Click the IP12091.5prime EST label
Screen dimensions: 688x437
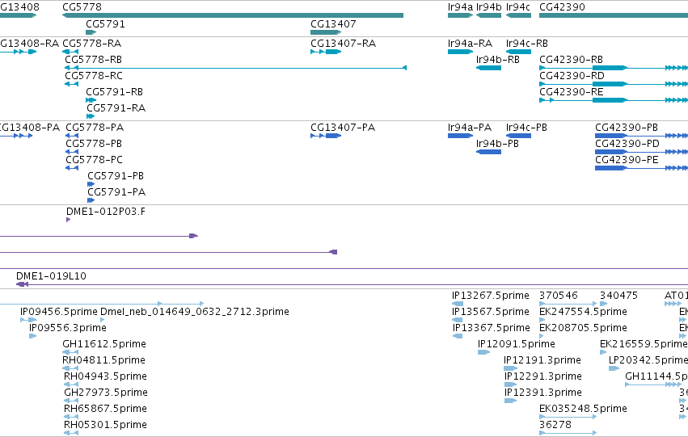[x=517, y=344]
